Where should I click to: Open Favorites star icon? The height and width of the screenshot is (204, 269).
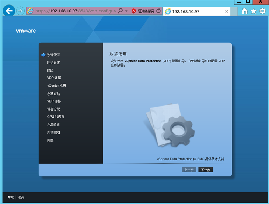[254, 11]
